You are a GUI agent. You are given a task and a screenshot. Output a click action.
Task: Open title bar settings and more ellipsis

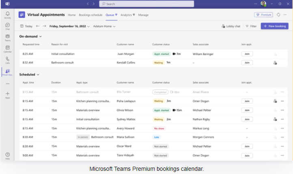(255, 4)
